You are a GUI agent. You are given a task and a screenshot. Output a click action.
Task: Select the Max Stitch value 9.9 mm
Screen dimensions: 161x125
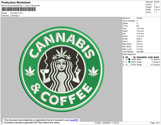point(140,44)
